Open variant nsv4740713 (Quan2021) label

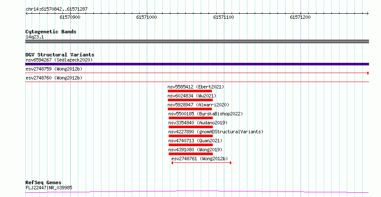point(195,141)
